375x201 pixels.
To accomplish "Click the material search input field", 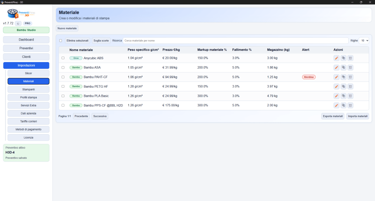I will 235,41.
